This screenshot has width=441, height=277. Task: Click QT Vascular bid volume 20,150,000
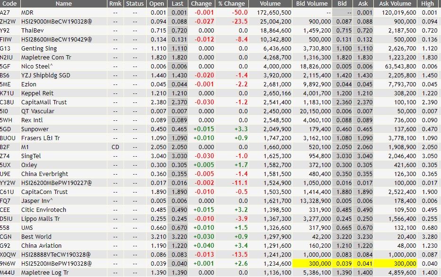pyautogui.click(x=315, y=111)
